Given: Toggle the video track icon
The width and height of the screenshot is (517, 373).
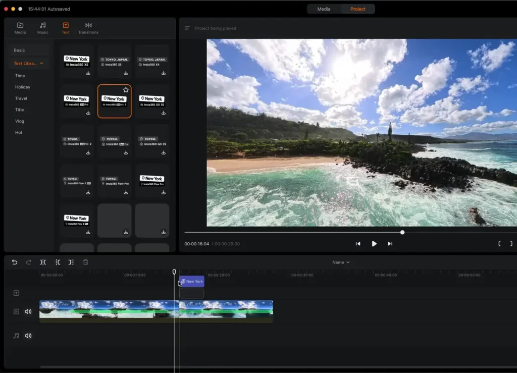Looking at the screenshot, I should 16,311.
